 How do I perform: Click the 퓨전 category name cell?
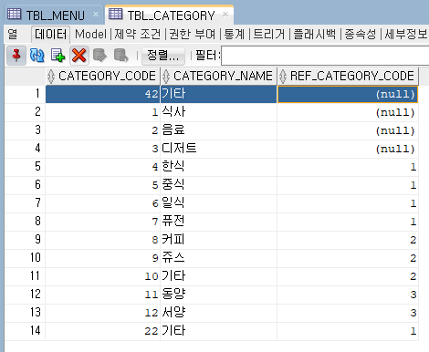(219, 222)
